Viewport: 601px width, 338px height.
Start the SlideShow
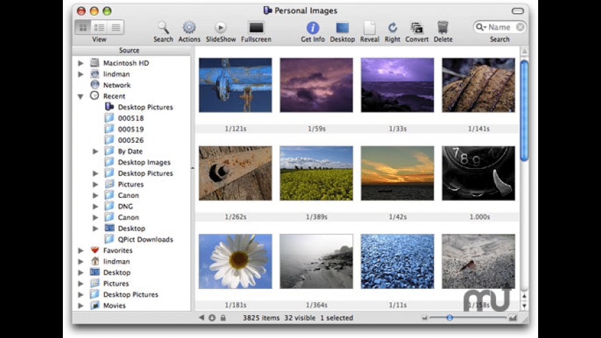coord(220,28)
